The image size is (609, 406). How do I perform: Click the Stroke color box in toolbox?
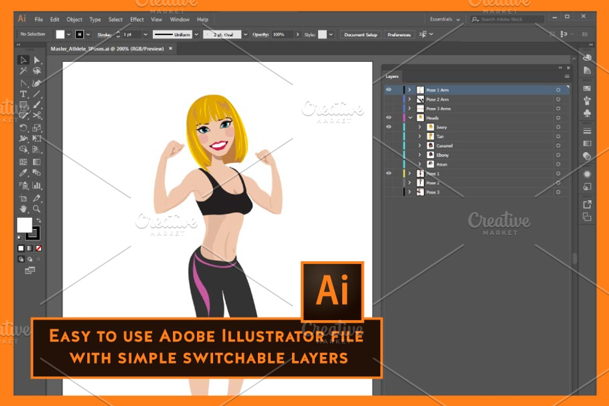33,233
